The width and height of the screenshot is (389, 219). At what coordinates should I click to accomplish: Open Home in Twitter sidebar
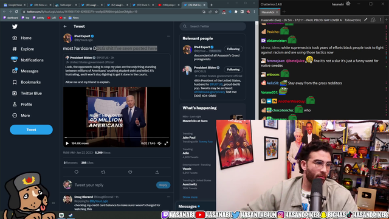tap(22, 38)
